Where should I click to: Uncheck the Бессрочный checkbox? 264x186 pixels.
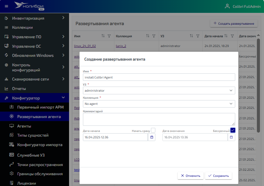tap(233, 130)
